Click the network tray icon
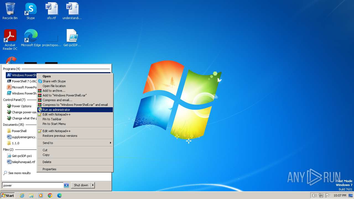Image resolution: width=354 pixels, height=199 pixels. (321, 195)
